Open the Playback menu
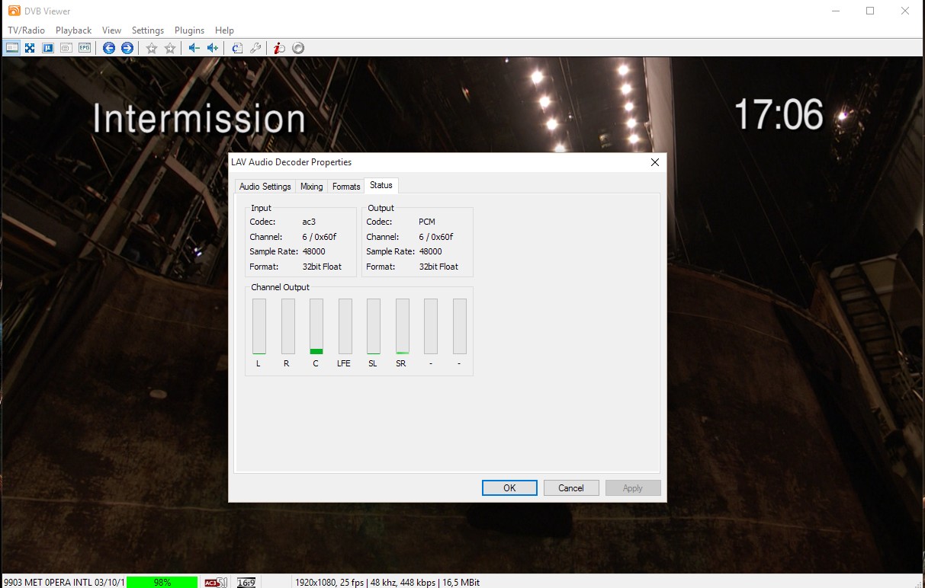The image size is (925, 588). pyautogui.click(x=73, y=30)
